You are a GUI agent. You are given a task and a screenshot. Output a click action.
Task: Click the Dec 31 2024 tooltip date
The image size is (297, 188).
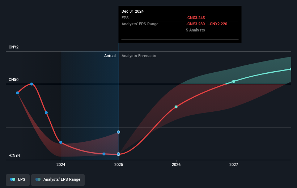tap(133, 11)
